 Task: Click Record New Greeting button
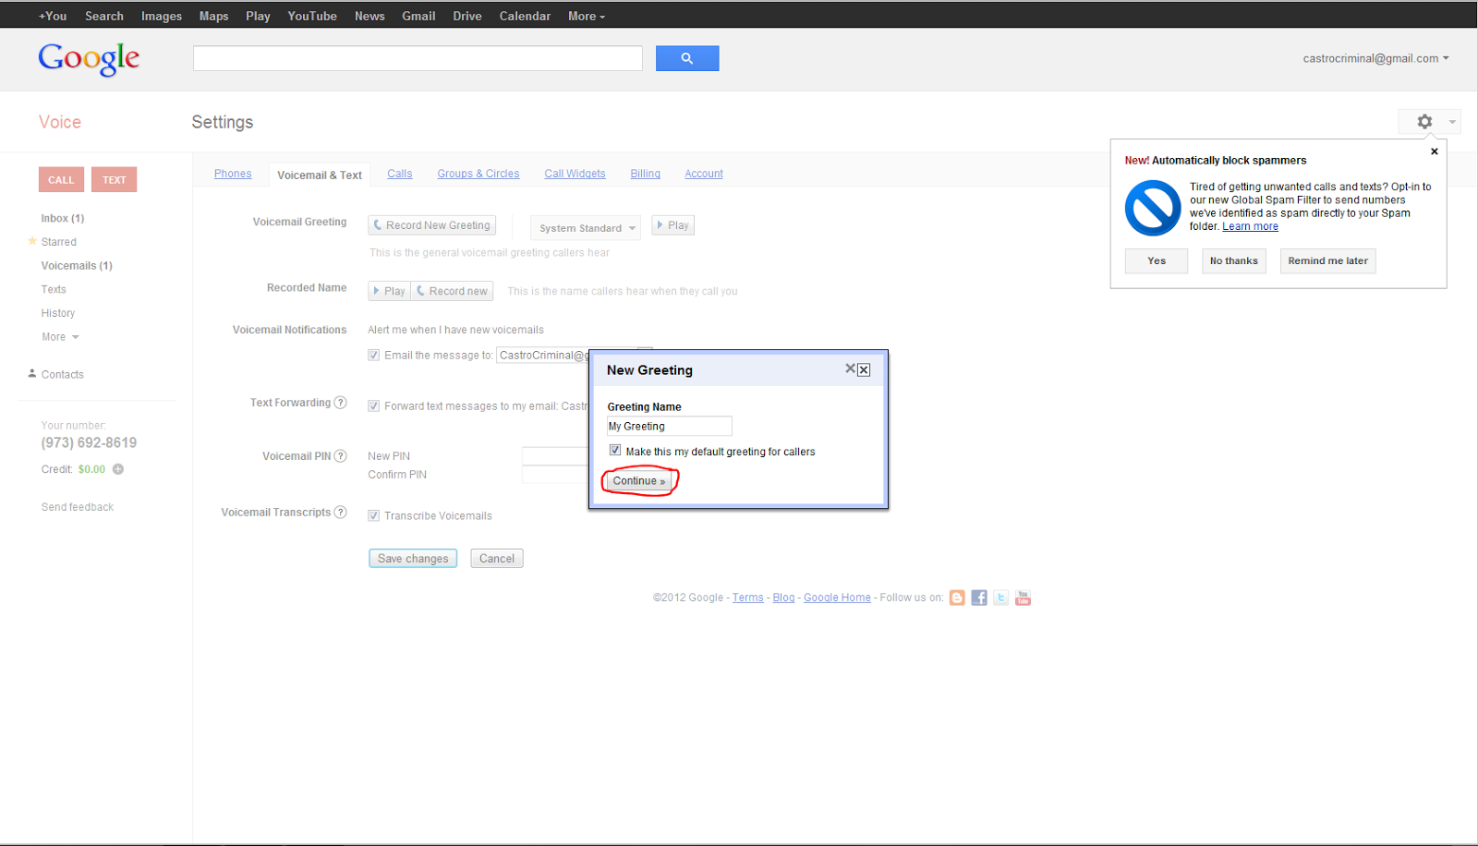pyautogui.click(x=432, y=225)
